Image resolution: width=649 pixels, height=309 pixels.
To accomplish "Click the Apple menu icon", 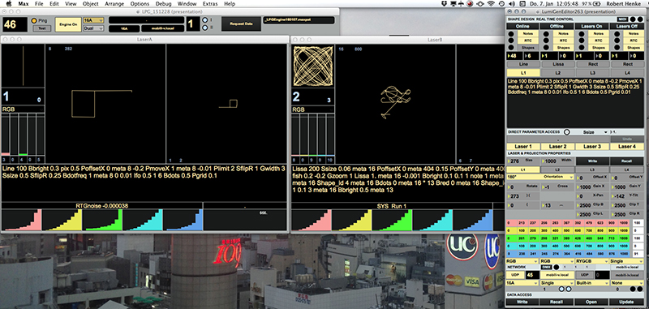I will [x=8, y=4].
